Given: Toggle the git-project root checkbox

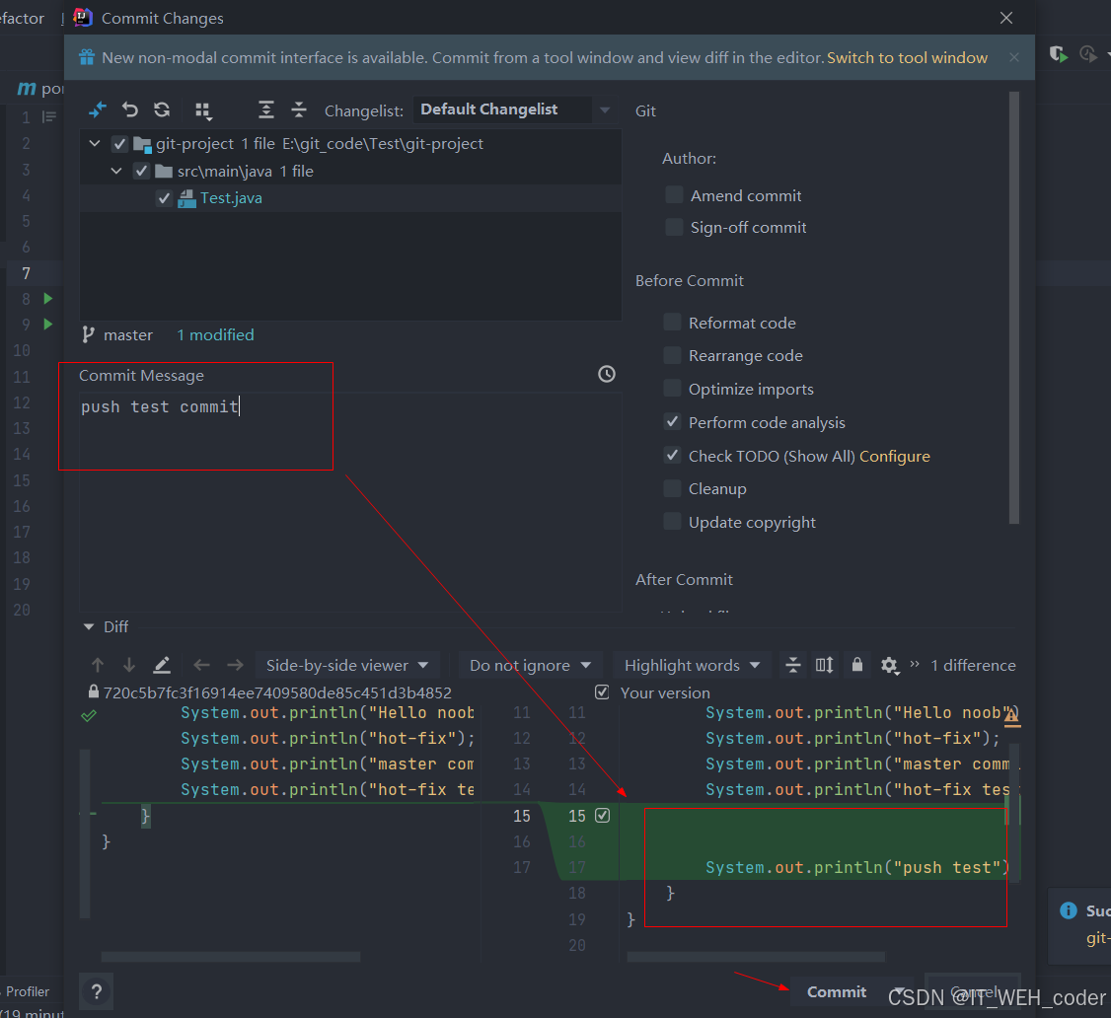Looking at the screenshot, I should pos(119,145).
